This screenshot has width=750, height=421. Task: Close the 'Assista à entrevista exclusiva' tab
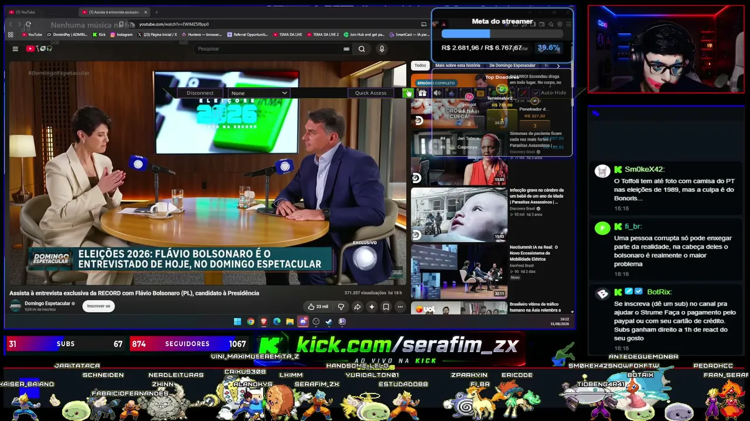click(x=146, y=12)
